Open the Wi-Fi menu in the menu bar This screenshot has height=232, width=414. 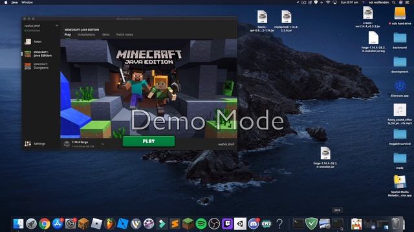point(328,3)
